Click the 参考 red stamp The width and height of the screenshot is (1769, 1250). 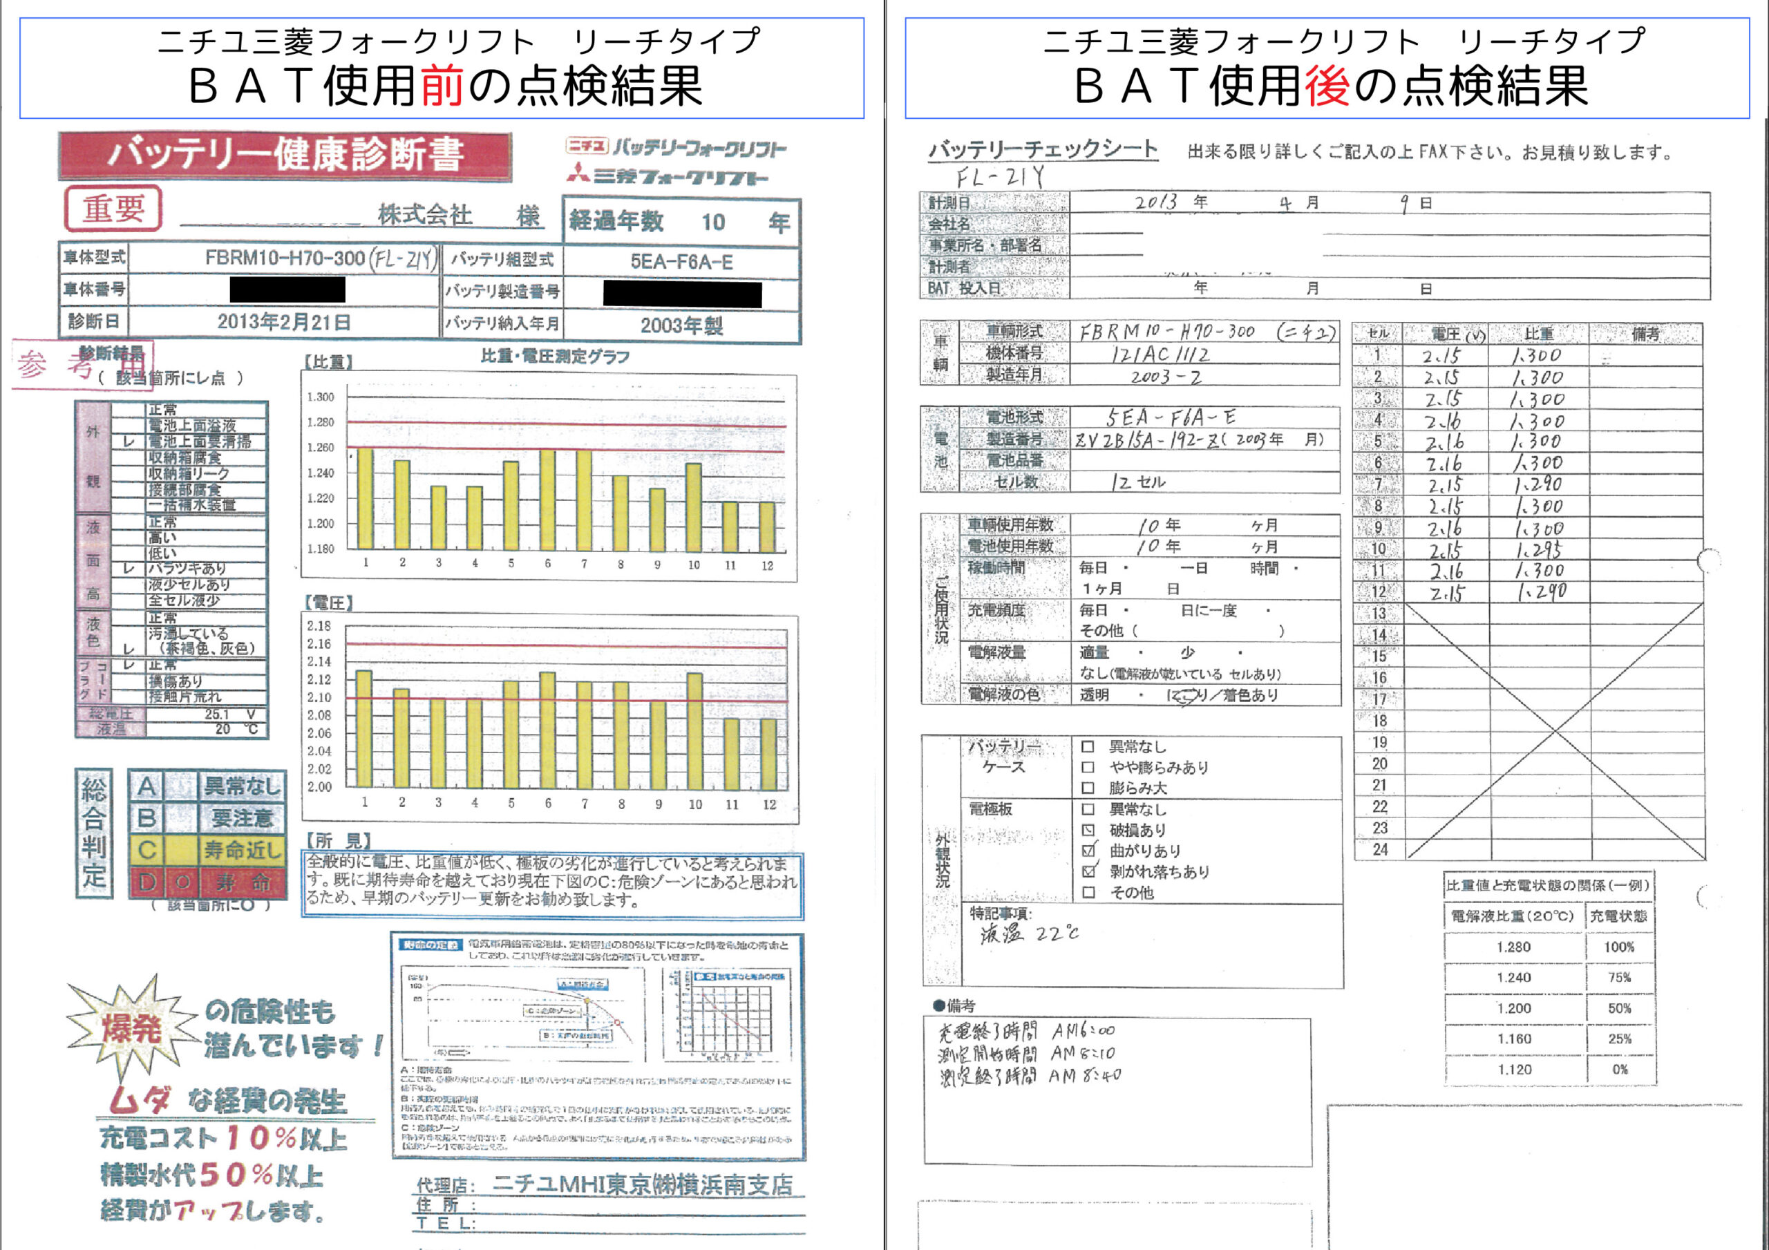82,365
